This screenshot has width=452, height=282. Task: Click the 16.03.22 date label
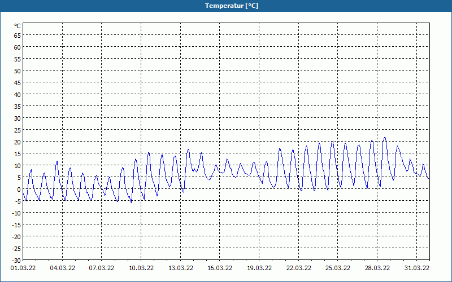pos(220,268)
